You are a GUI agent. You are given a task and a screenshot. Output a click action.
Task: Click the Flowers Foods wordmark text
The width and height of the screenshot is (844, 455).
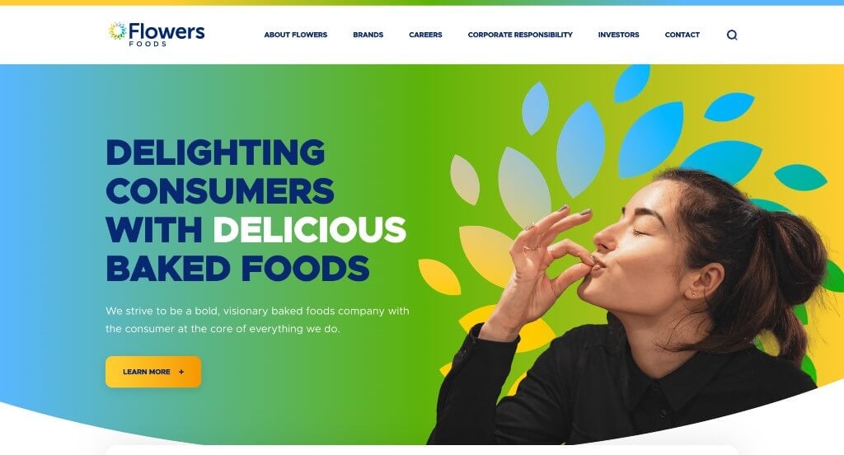tap(166, 34)
